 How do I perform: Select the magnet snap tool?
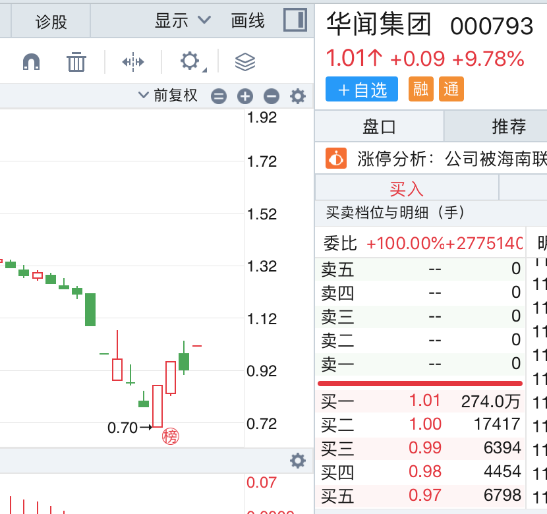pos(32,62)
